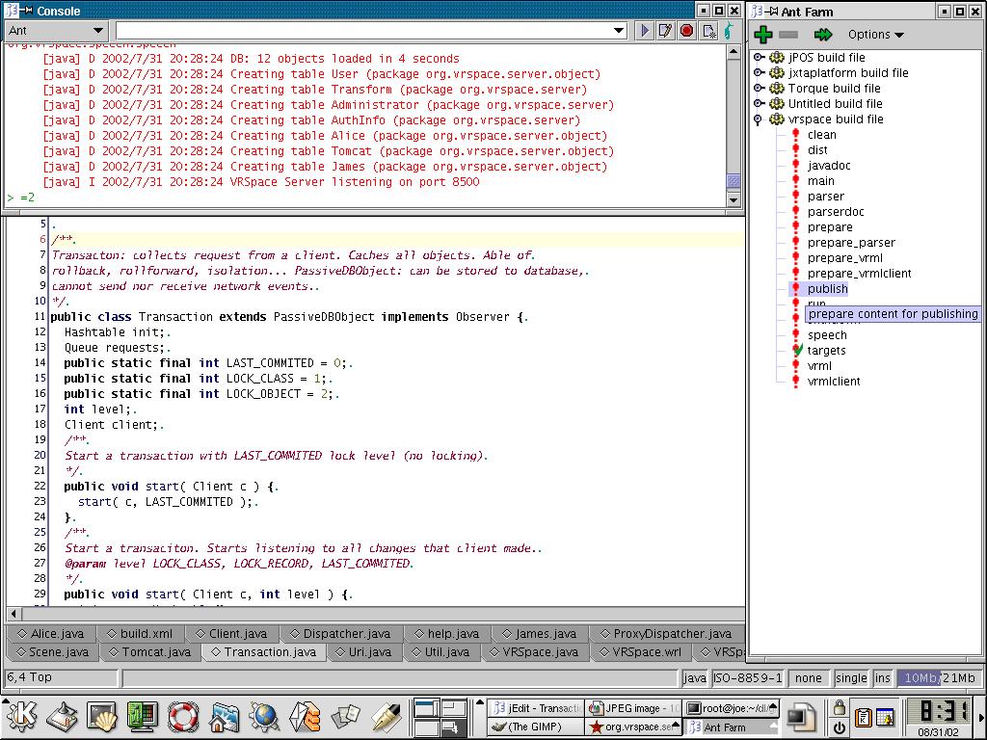
Task: Select the javadoc target in vrspace build
Action: coord(829,166)
